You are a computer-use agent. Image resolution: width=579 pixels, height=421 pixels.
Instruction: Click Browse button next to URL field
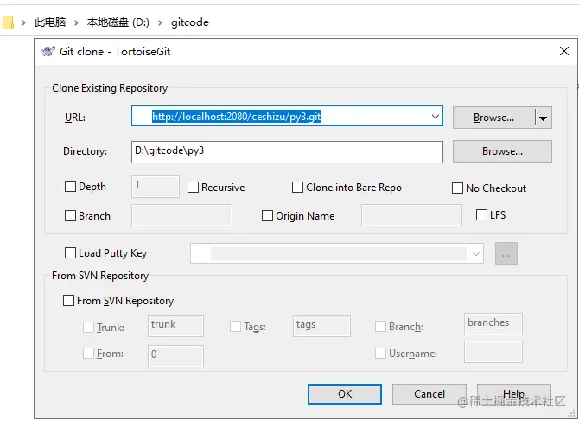point(493,118)
